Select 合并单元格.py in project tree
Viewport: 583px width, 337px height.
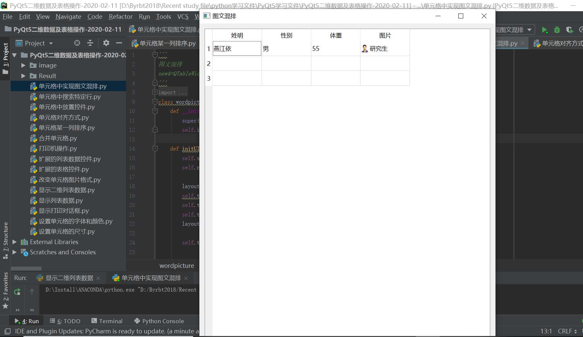click(x=58, y=138)
